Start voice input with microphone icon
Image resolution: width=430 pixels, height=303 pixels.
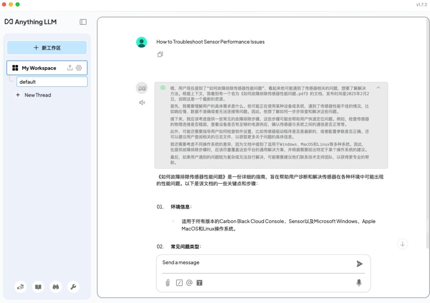coord(359,282)
